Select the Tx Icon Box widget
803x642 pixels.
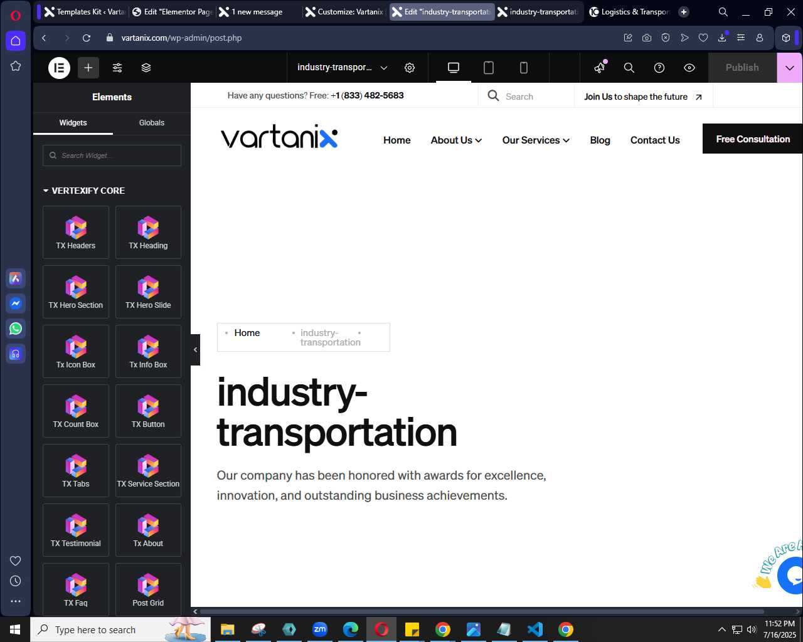[76, 352]
